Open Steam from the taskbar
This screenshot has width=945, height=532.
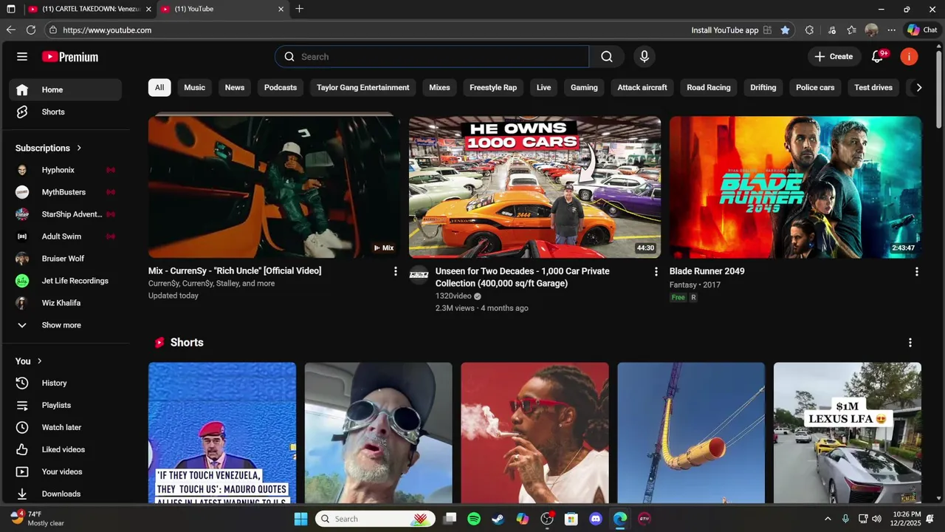pyautogui.click(x=498, y=519)
